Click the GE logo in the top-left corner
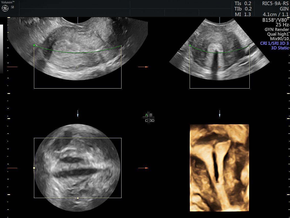 5,8
